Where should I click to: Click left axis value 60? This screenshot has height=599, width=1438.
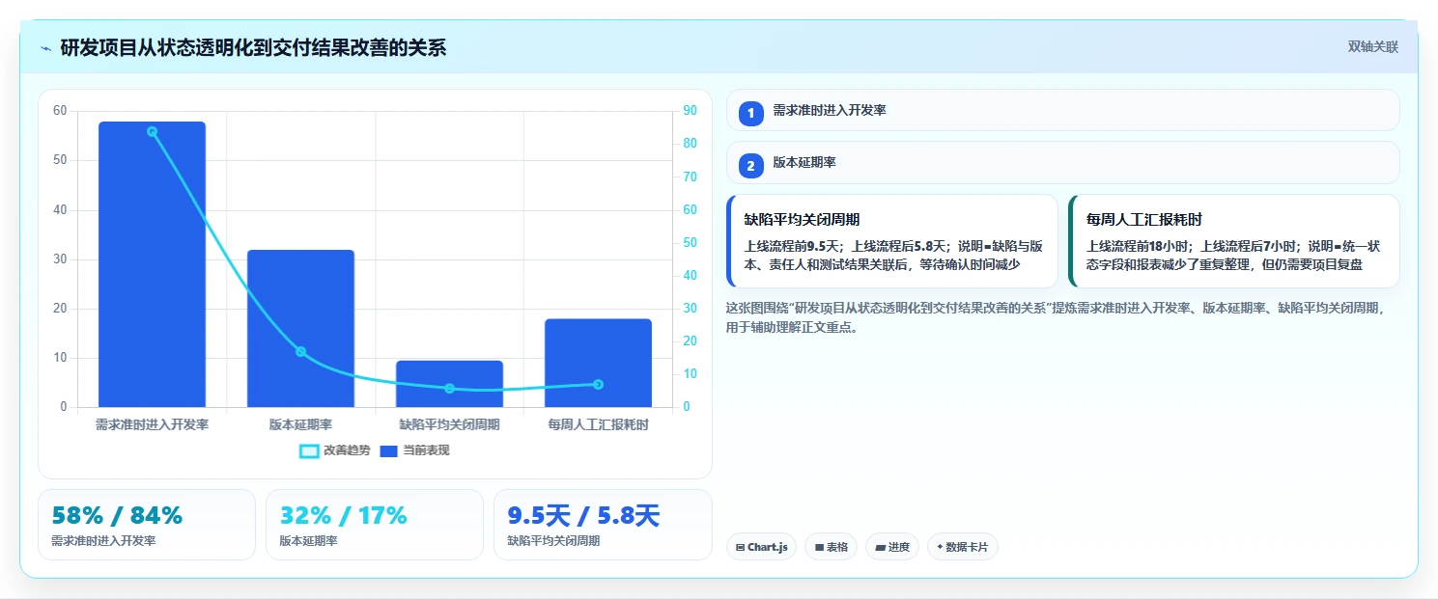click(x=60, y=111)
